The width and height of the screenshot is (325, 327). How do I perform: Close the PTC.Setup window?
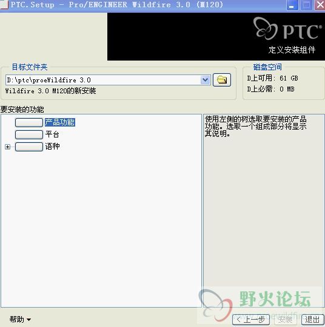320,5
